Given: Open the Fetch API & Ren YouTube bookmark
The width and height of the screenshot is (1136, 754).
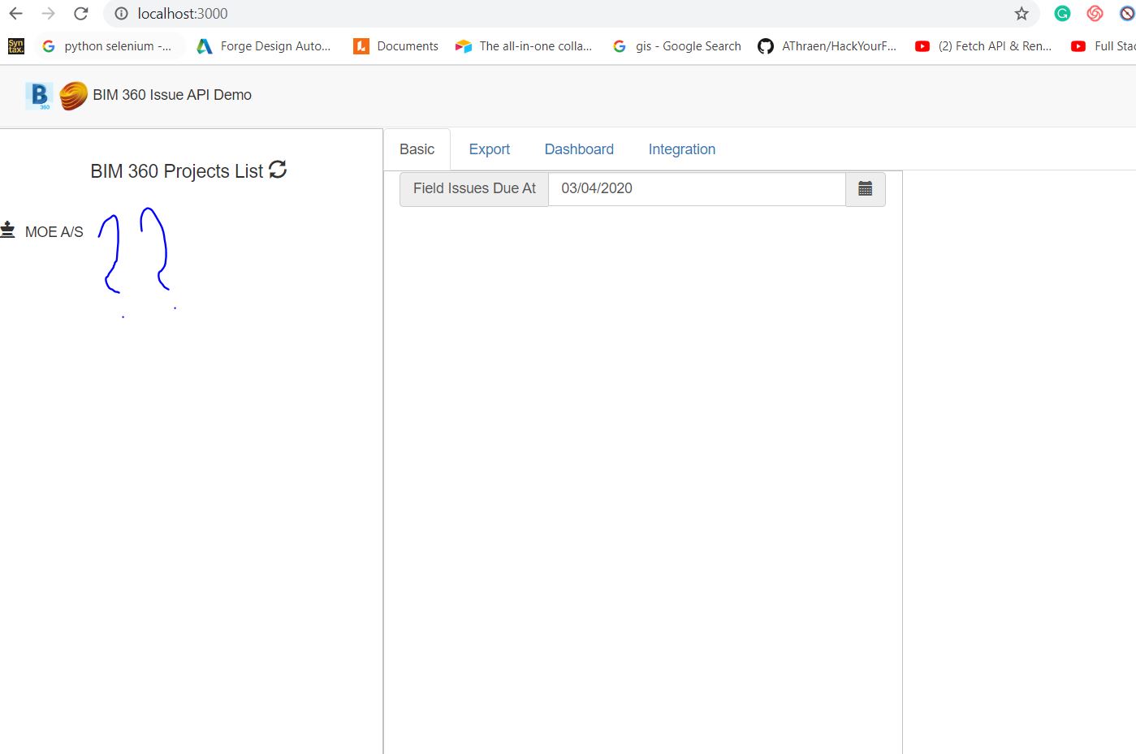Looking at the screenshot, I should (983, 46).
